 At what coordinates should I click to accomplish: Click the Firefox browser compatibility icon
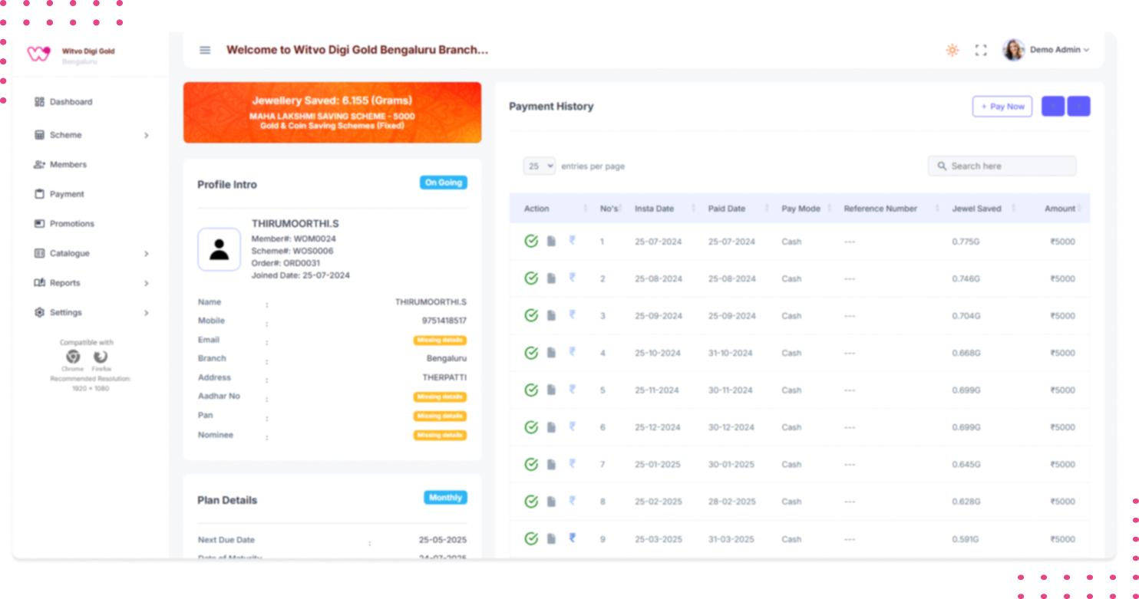point(101,357)
